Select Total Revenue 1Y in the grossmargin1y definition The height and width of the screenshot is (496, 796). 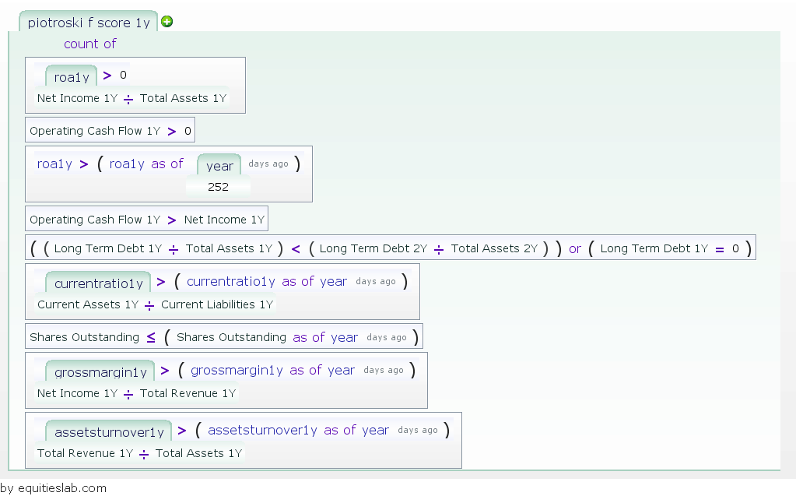188,393
